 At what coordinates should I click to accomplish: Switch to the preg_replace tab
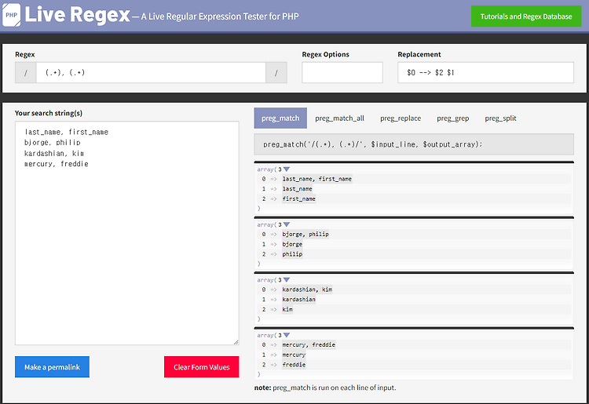pos(401,118)
